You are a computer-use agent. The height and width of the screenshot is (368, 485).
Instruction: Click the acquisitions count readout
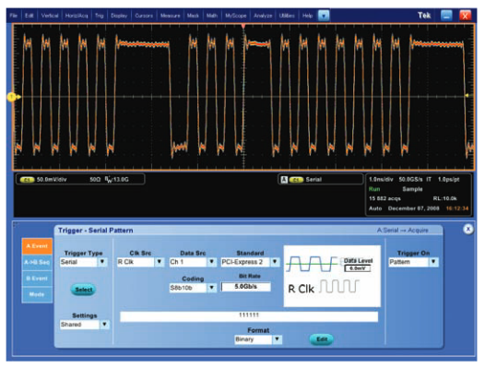click(384, 198)
